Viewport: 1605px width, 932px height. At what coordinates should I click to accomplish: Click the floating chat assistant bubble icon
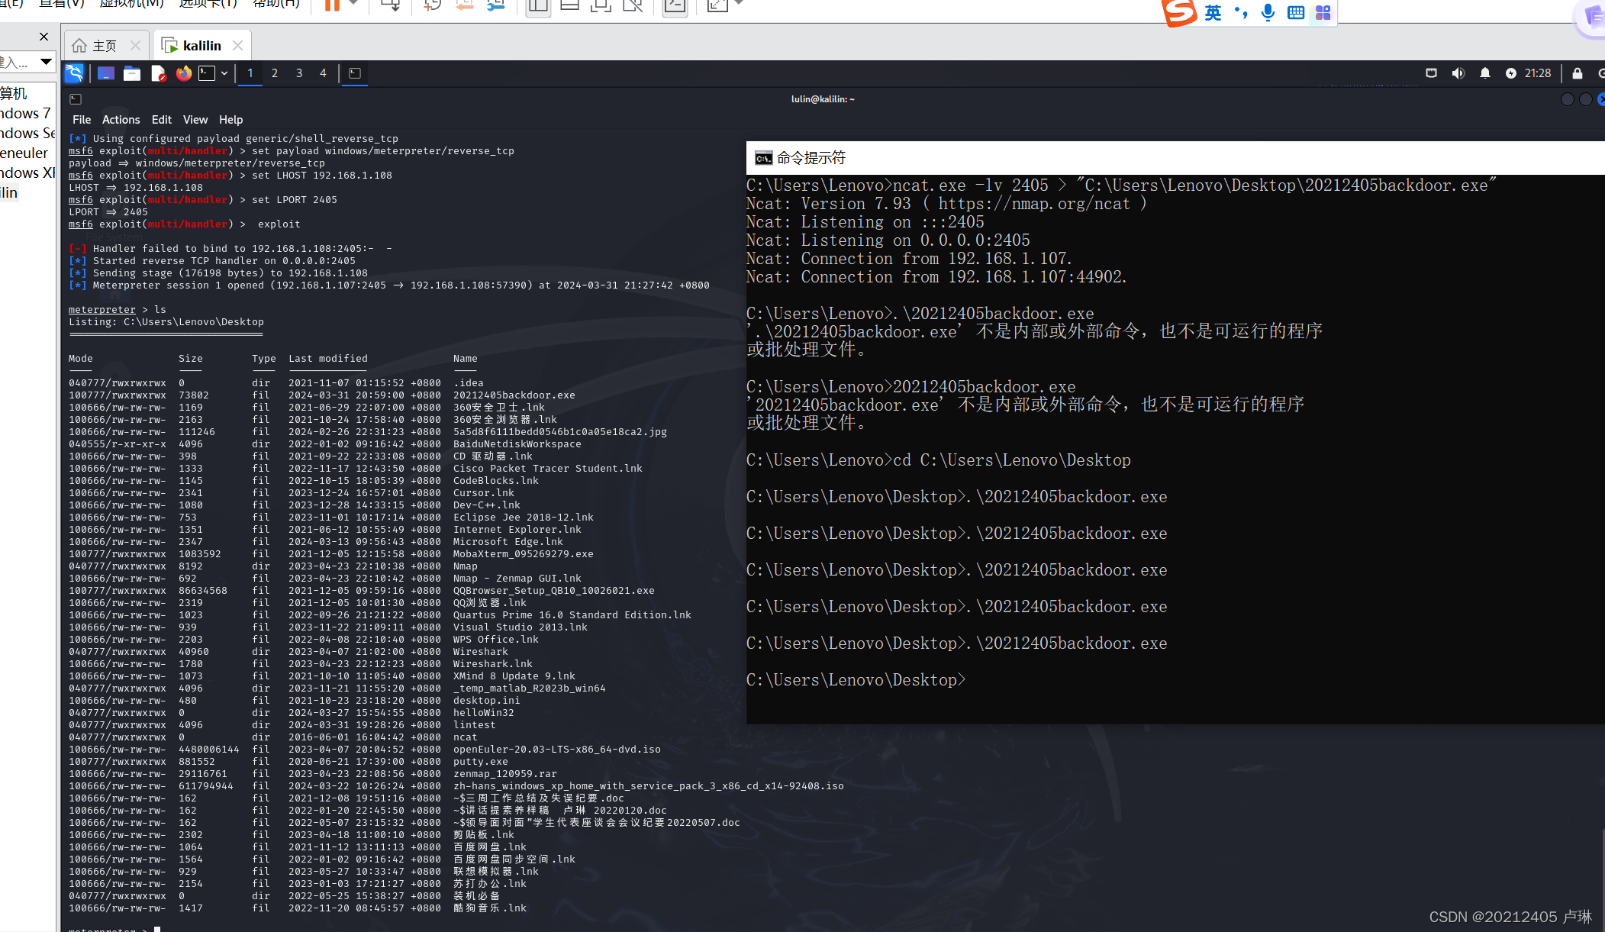1593,17
